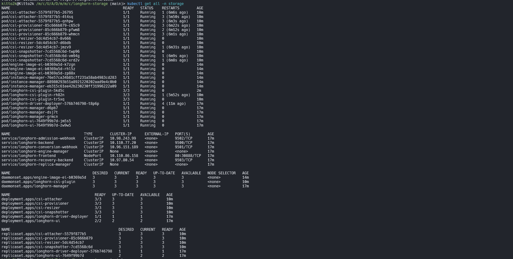Image resolution: width=513 pixels, height=259 pixels.
Task: Click pod/longhorn-manager-grmcn name
Action: (30, 117)
